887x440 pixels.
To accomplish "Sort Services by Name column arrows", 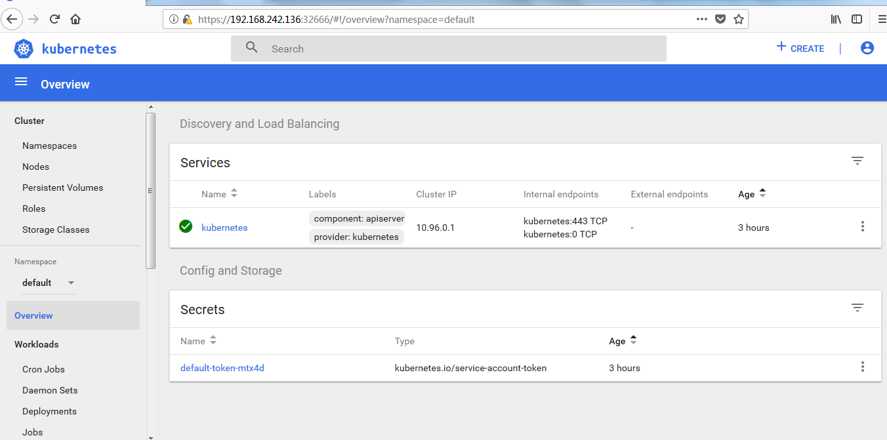I will pyautogui.click(x=234, y=193).
